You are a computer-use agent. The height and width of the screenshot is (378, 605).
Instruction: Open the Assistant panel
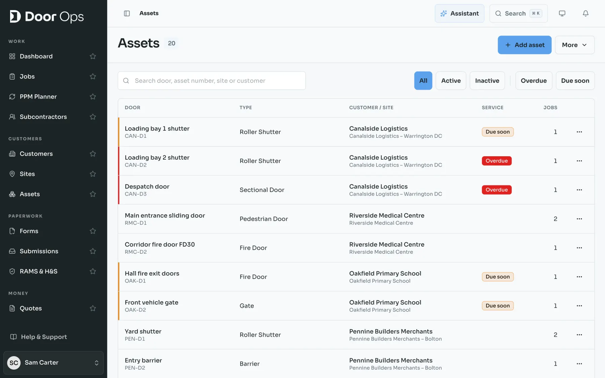(x=459, y=13)
